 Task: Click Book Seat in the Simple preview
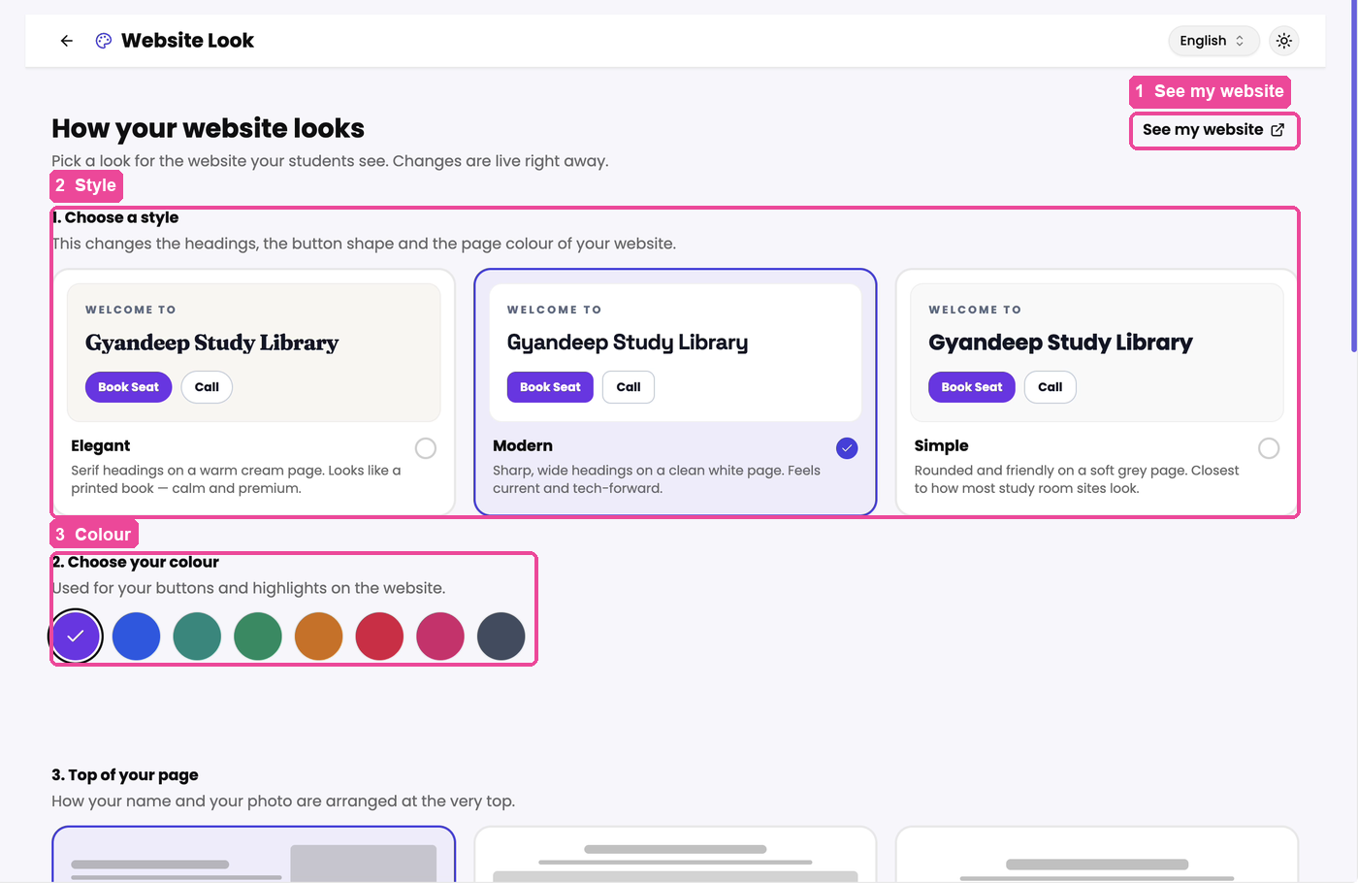972,387
